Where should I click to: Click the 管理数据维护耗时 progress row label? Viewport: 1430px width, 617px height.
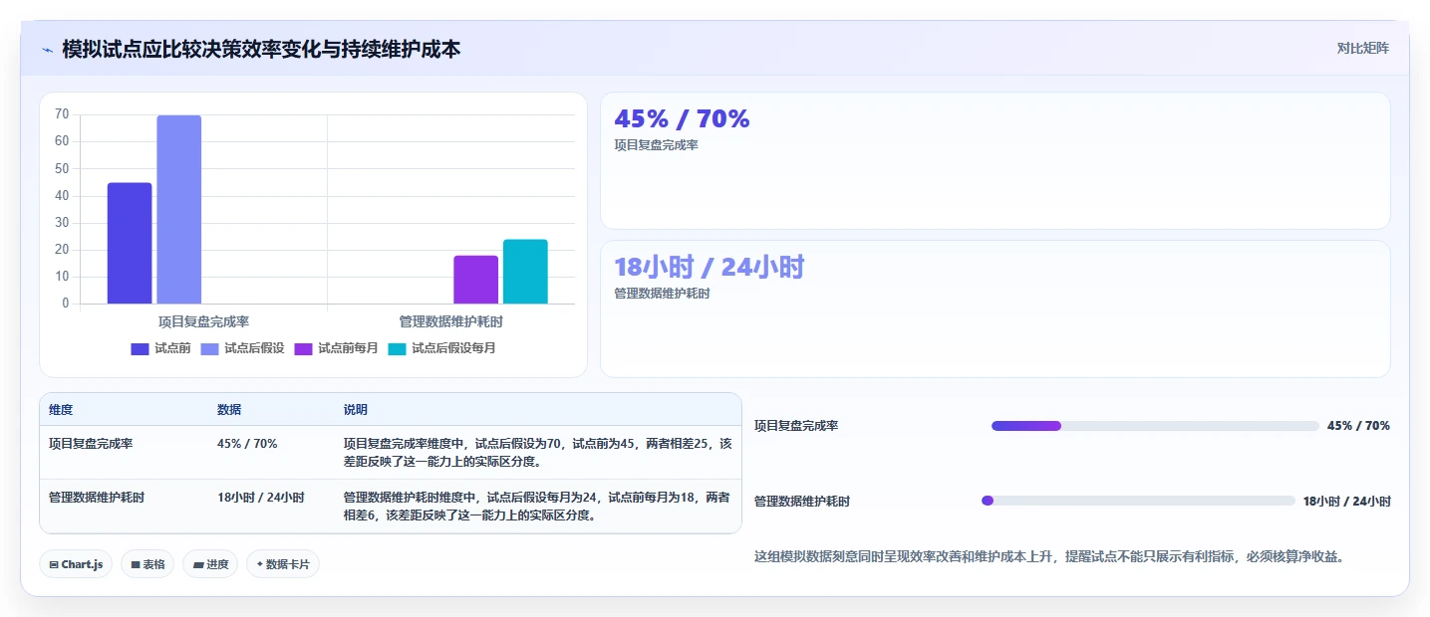tap(802, 502)
